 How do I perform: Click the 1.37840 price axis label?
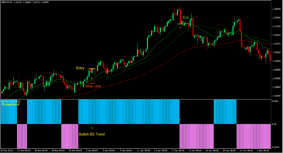[x=276, y=18]
